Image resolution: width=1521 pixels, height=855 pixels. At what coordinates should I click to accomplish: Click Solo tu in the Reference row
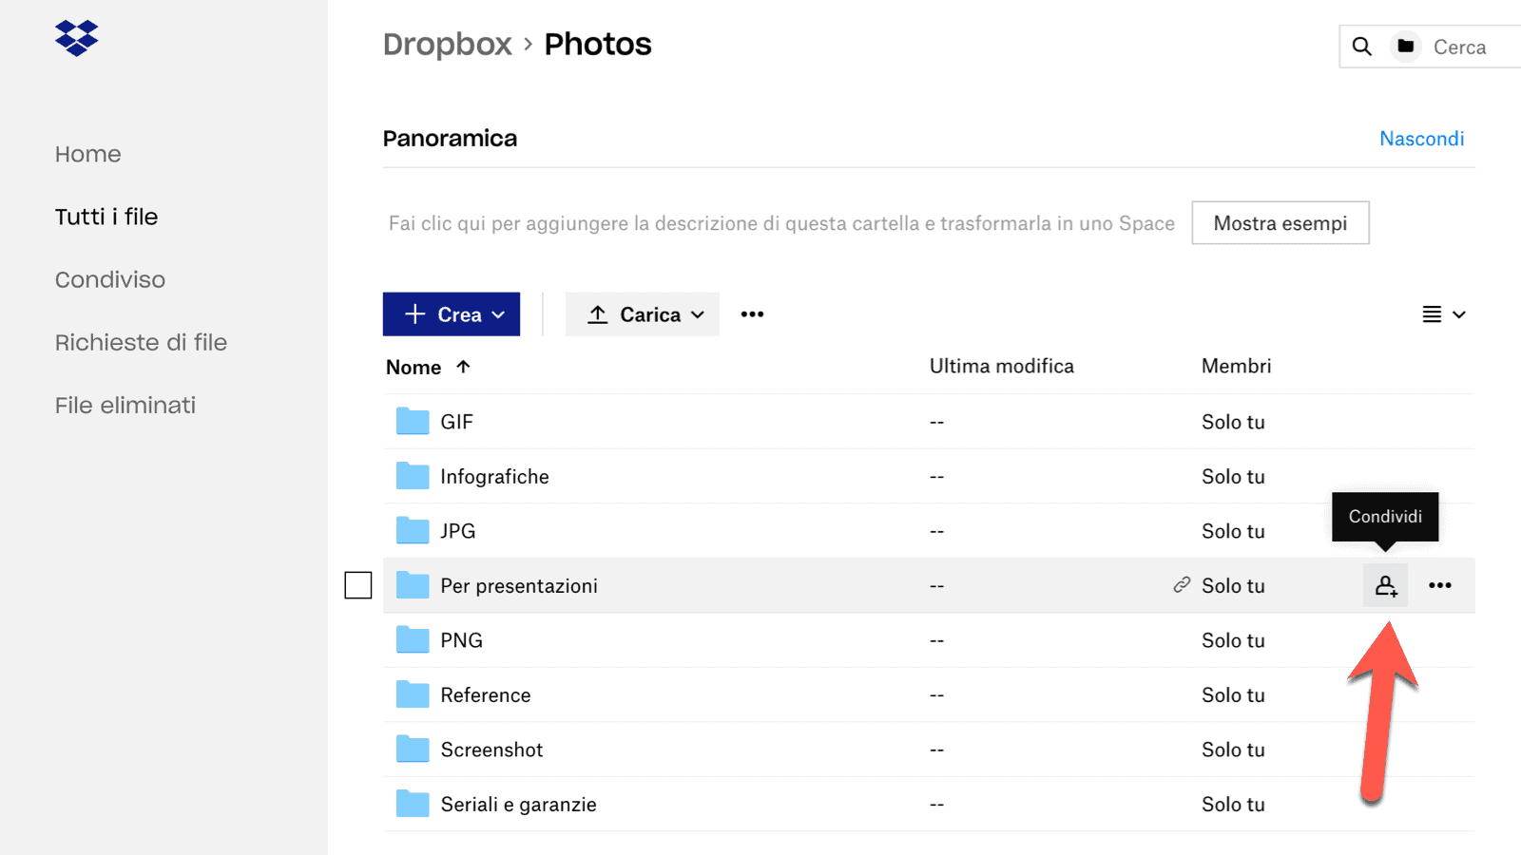(x=1233, y=695)
